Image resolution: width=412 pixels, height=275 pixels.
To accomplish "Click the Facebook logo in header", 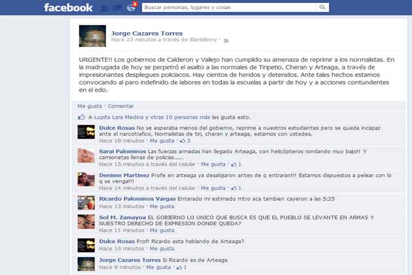I will tap(68, 7).
